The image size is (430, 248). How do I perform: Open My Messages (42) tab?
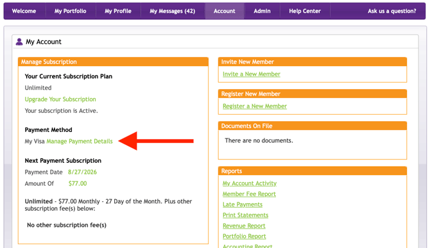click(x=173, y=11)
